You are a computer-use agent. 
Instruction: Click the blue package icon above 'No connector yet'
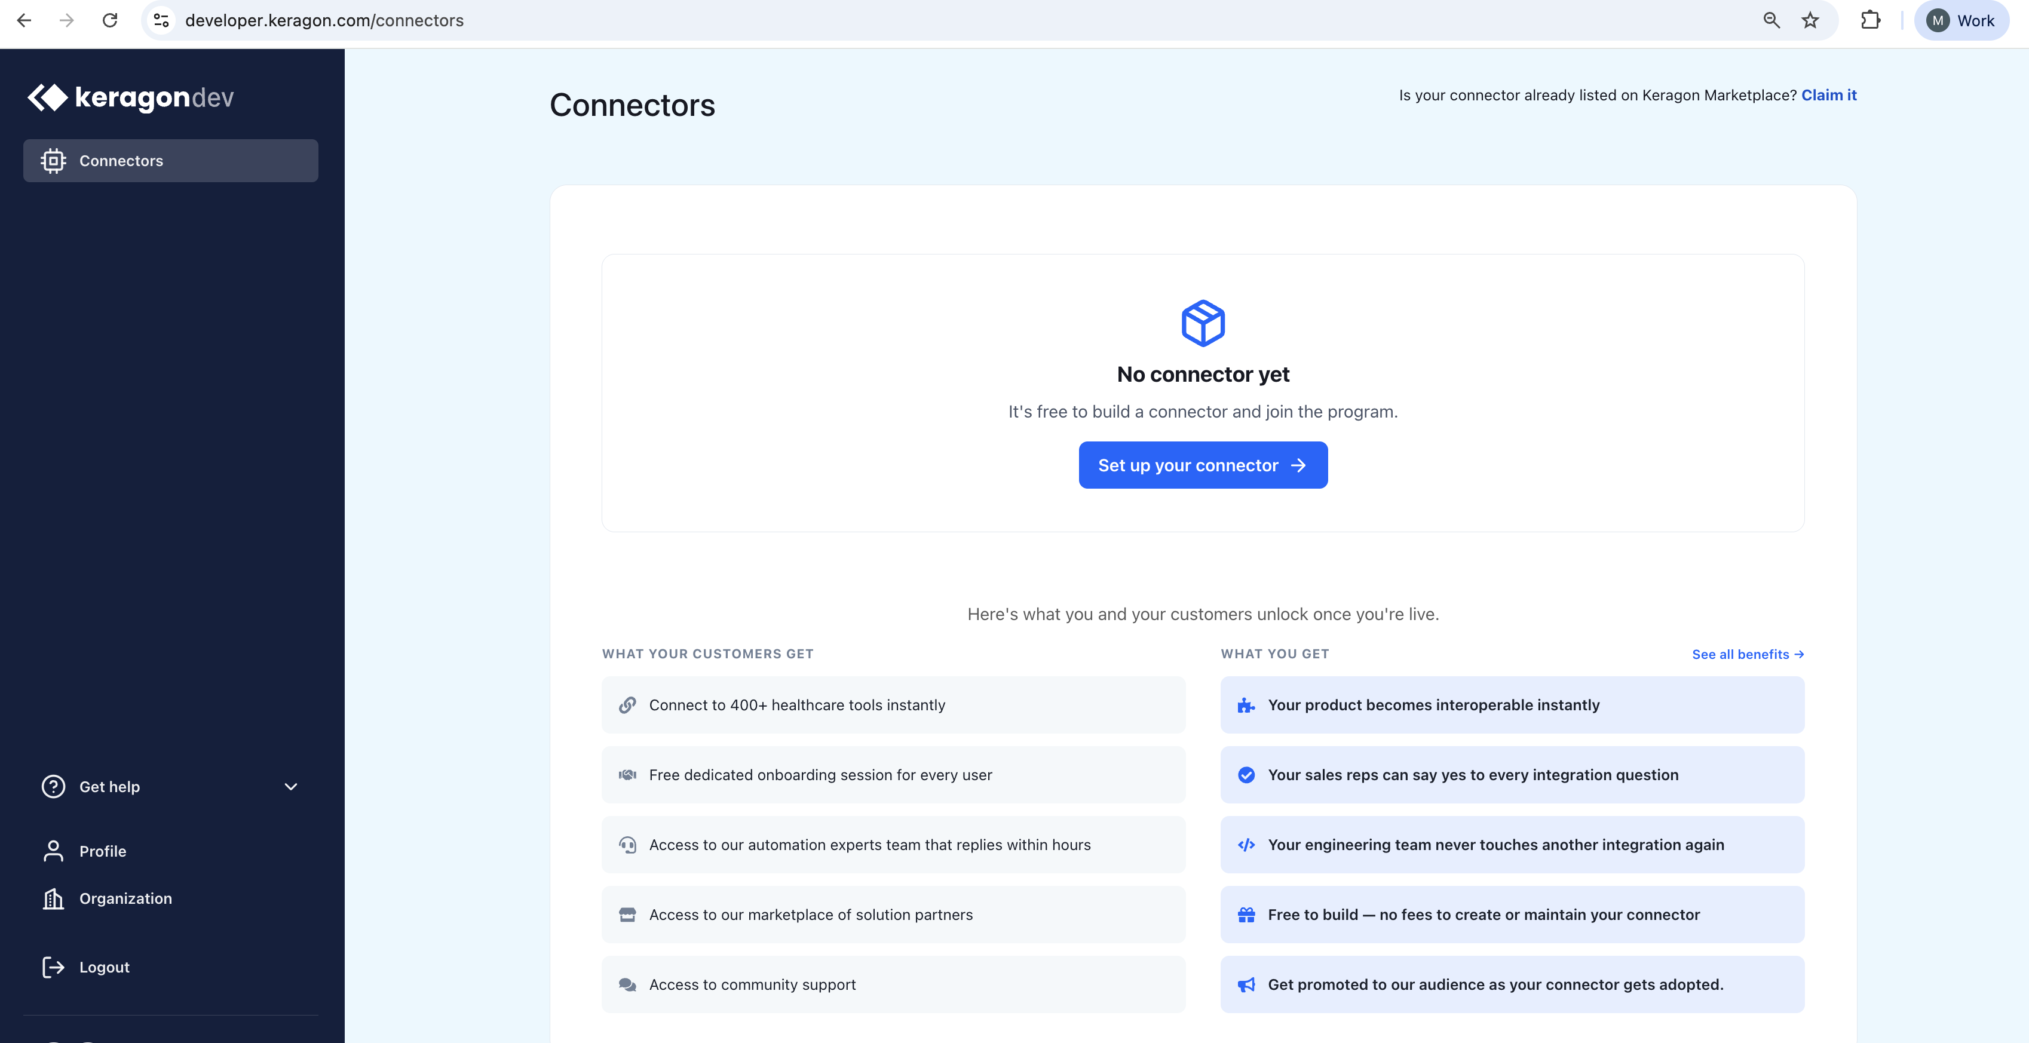pos(1202,322)
